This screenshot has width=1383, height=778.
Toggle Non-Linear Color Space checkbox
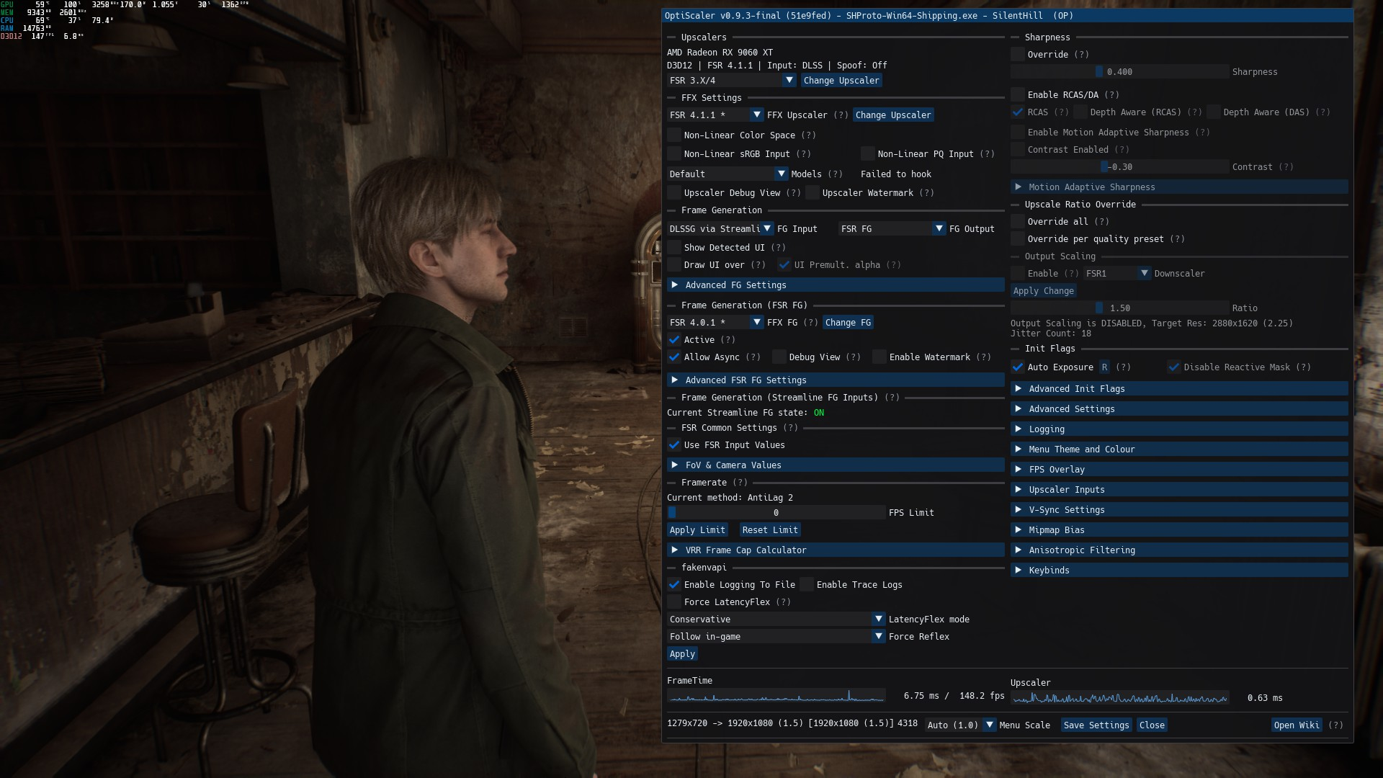click(x=674, y=135)
